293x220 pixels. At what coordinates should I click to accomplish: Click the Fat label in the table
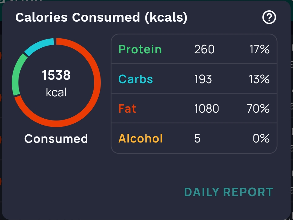point(128,109)
